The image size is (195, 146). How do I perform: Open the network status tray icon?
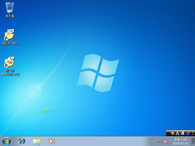[160, 141]
